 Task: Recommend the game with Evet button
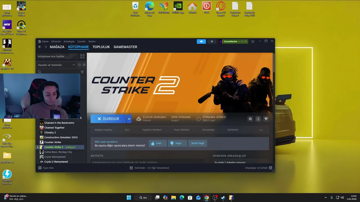coord(158,143)
